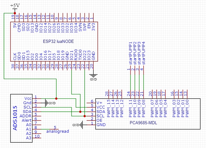Screen dimensions: 206x148
Task: Select the Alert pin label on ADS1015
Action: [x=27, y=120]
